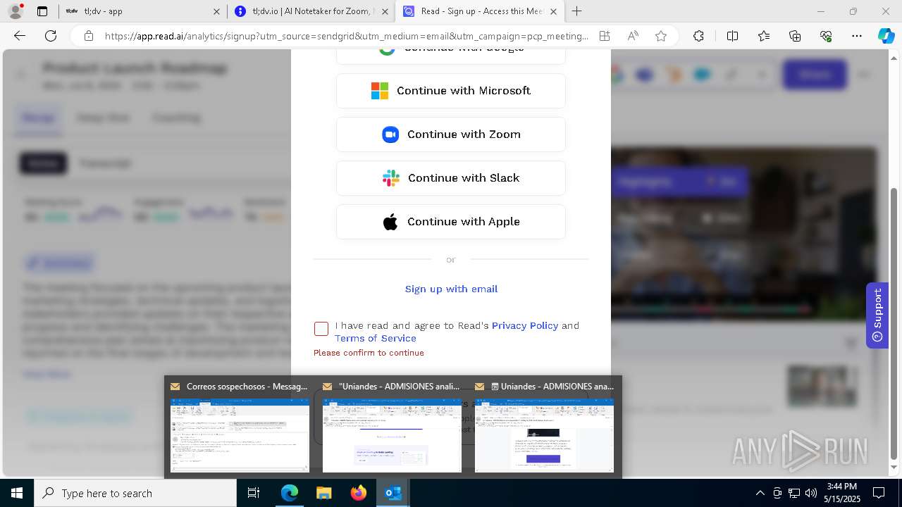Click the Support side tab
This screenshot has height=507, width=902.
(x=877, y=315)
